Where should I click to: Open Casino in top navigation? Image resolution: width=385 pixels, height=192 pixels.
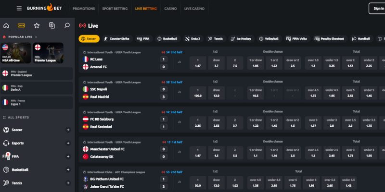170,9
